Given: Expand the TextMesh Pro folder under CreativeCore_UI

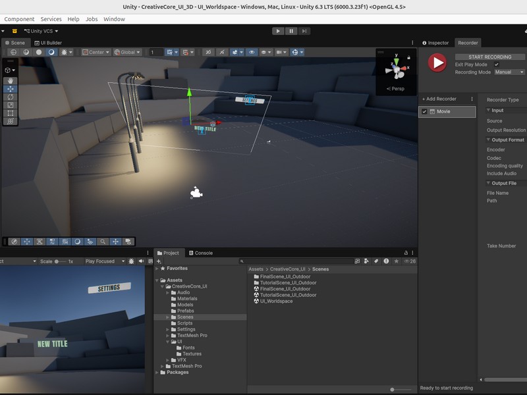Looking at the screenshot, I should pyautogui.click(x=168, y=336).
